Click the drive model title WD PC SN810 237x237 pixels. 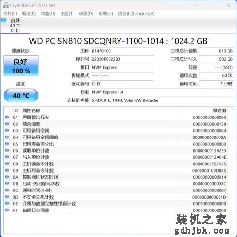pyautogui.click(x=118, y=41)
